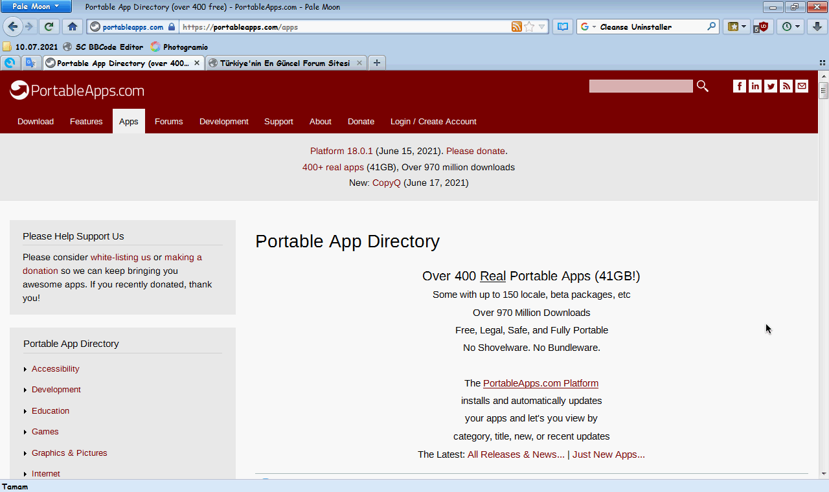Viewport: 829px width, 492px height.
Task: Open the Pale Moon application menu
Action: pos(36,6)
